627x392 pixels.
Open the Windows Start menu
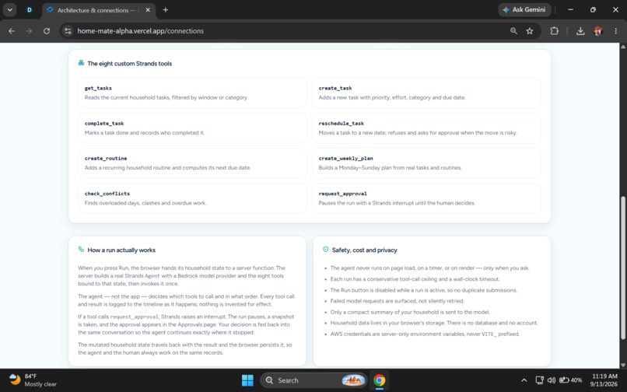pos(247,380)
